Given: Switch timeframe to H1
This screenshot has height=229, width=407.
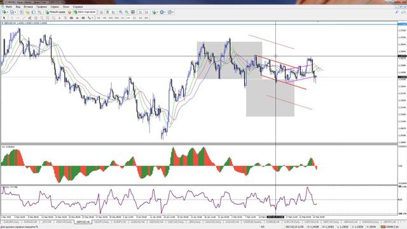Looking at the screenshot, I should pos(123,18).
